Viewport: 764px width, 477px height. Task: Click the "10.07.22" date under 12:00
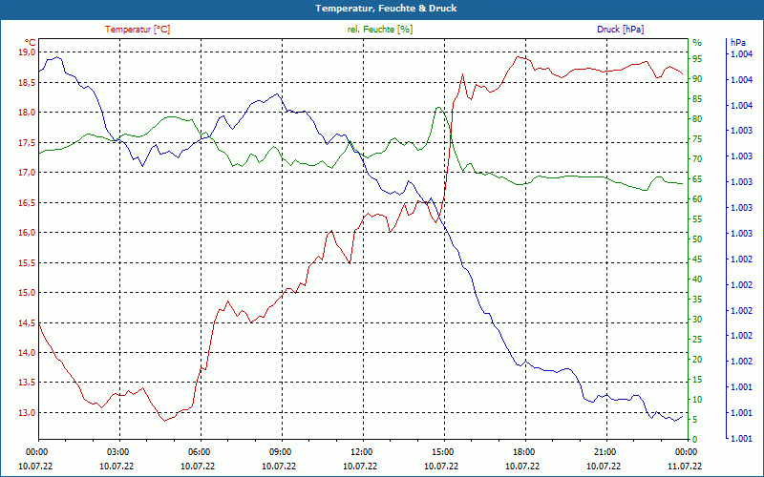[360, 466]
